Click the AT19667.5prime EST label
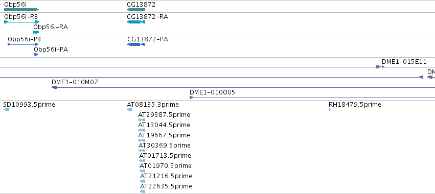Image resolution: width=435 pixels, height=194 pixels. 164,135
